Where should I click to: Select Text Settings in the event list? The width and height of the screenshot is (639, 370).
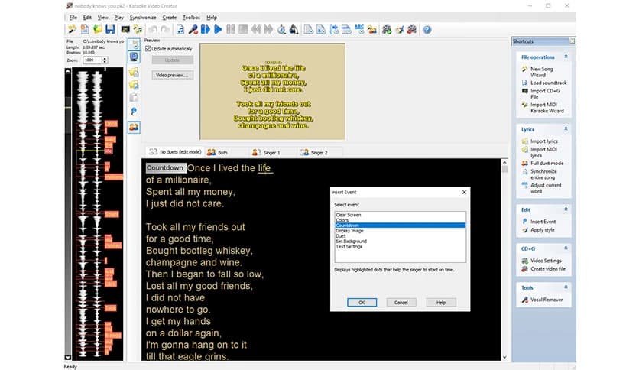pos(401,246)
